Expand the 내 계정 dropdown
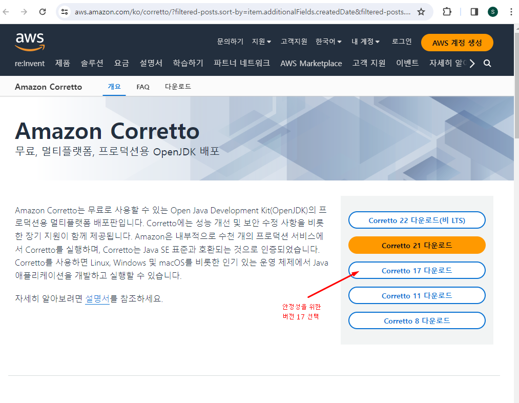 click(365, 42)
